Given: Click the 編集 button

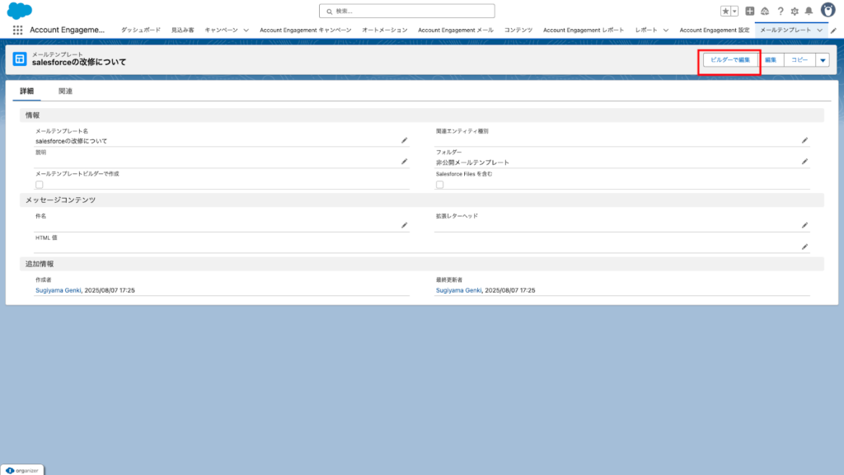Looking at the screenshot, I should coord(771,60).
